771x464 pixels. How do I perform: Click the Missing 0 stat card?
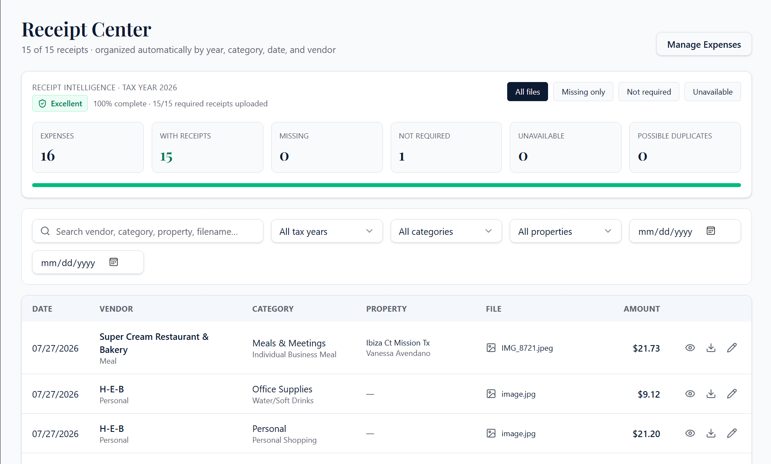coord(327,147)
